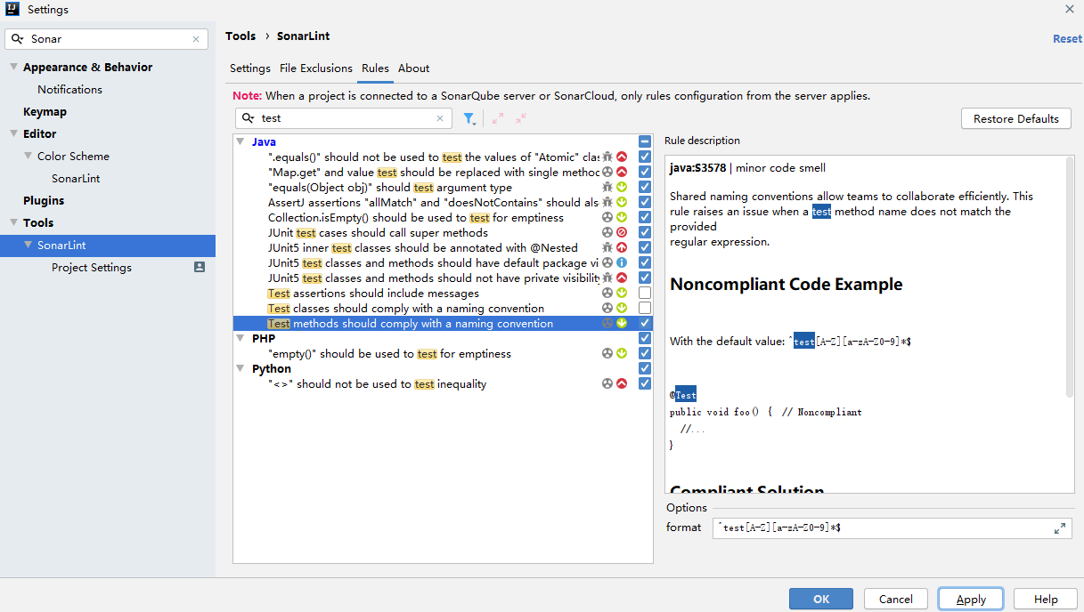Screen dimensions: 1084x612
Task: Click the Expand All rules icon
Action: (498, 118)
